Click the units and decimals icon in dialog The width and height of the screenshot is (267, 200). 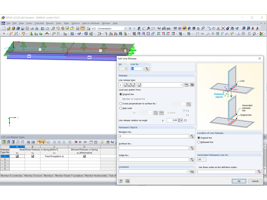(x=128, y=181)
